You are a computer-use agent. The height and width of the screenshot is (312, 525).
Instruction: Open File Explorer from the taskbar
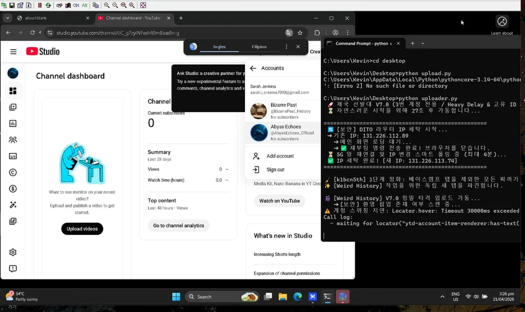(283, 297)
